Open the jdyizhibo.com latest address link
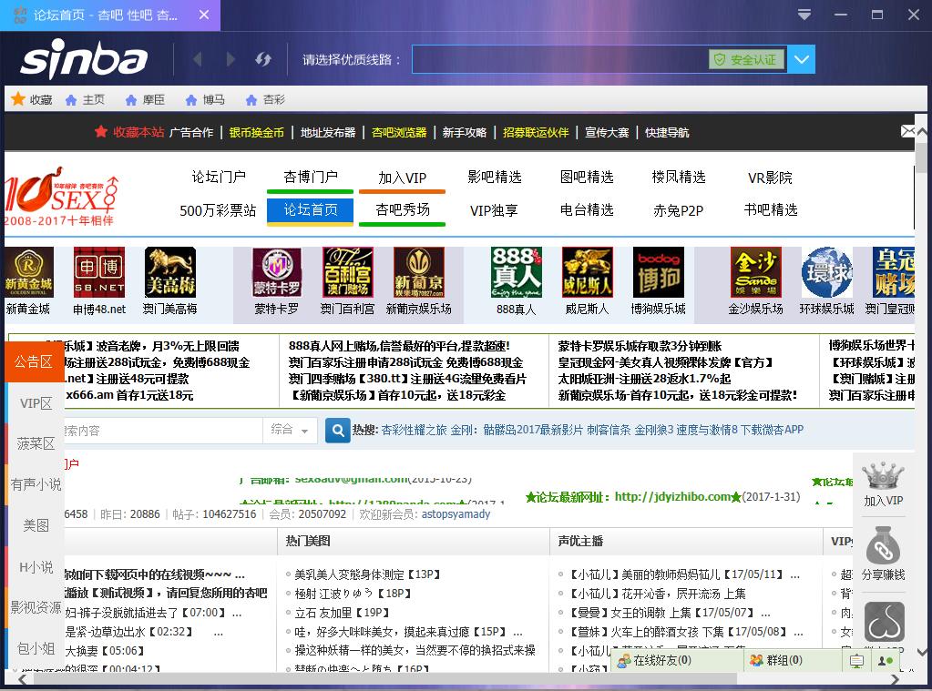 tap(672, 496)
